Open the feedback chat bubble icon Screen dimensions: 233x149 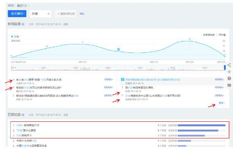coord(229,85)
